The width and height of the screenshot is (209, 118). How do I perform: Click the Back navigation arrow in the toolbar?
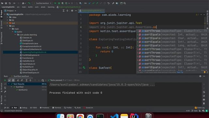click(14, 3)
